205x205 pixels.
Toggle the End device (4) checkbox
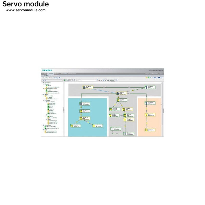point(48,105)
